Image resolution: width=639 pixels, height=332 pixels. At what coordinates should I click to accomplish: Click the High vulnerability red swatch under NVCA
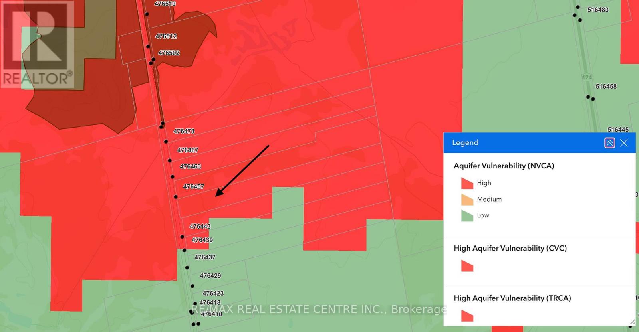coord(467,183)
